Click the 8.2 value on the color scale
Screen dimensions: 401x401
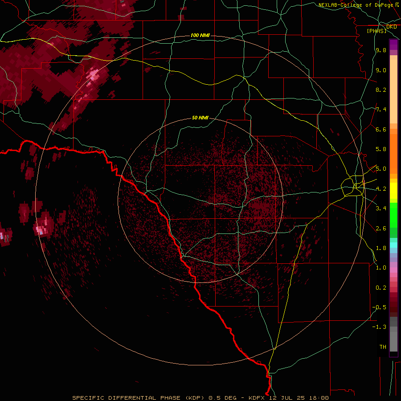point(381,90)
